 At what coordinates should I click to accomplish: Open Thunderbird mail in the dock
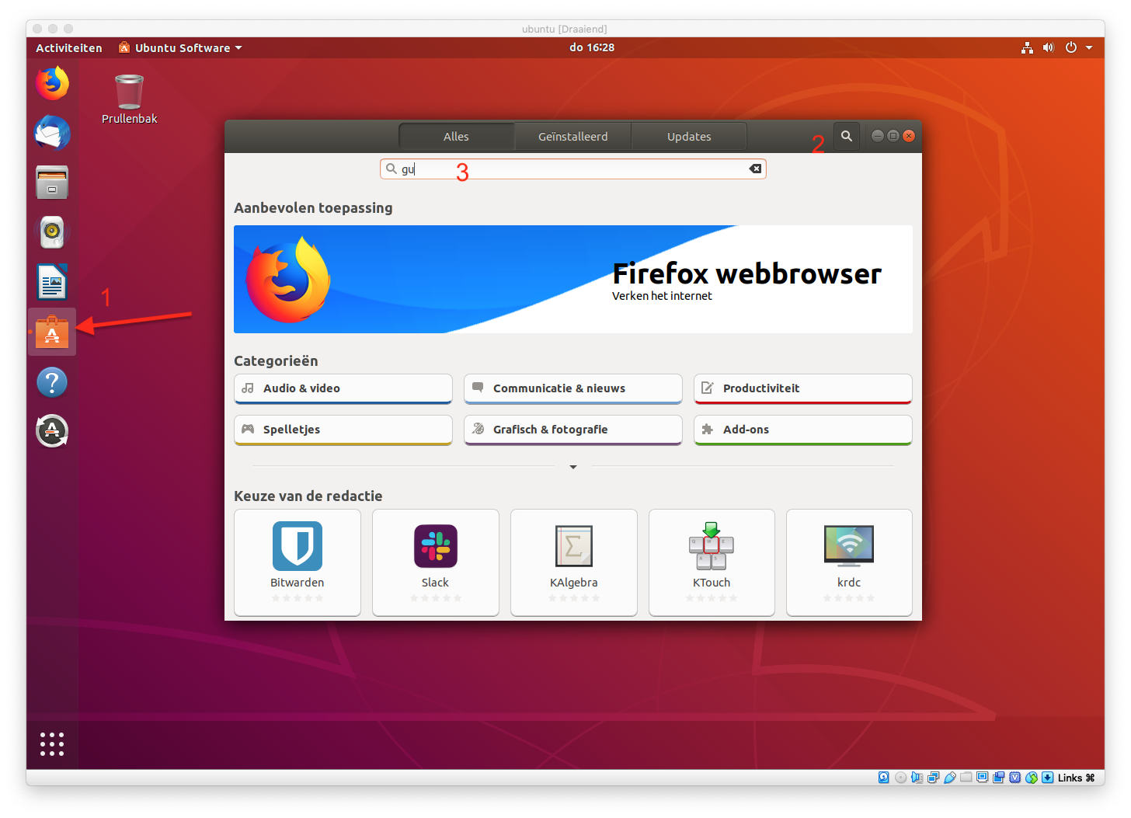(x=52, y=134)
